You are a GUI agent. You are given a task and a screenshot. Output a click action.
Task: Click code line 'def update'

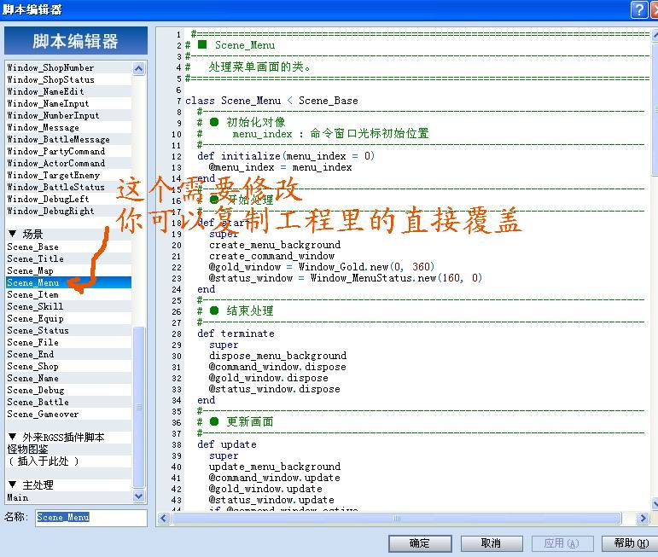pos(227,444)
